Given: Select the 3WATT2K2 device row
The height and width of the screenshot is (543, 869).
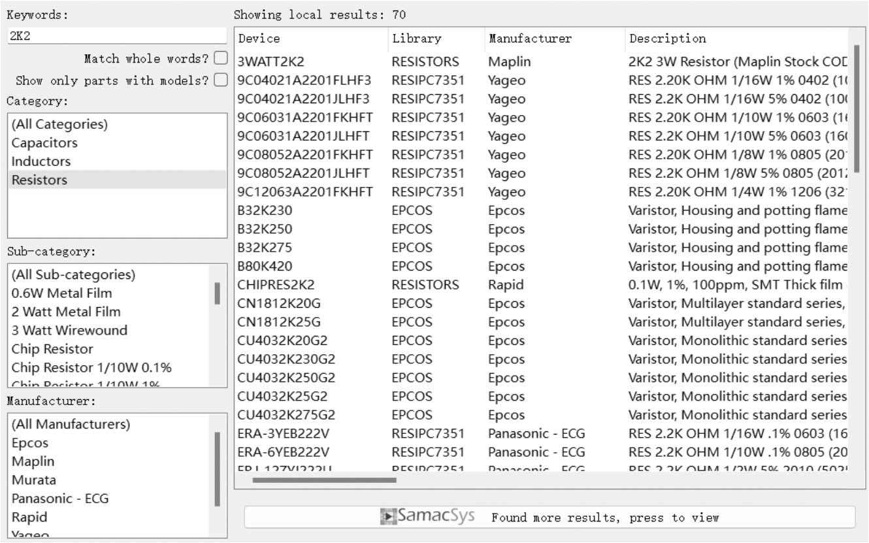Looking at the screenshot, I should coord(271,62).
